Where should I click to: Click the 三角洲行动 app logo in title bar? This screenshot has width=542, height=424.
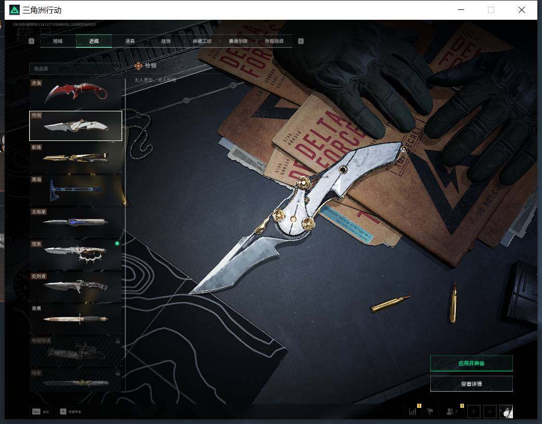point(15,10)
